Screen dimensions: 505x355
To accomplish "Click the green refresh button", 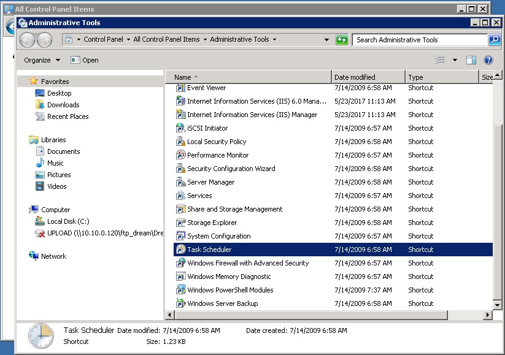I will pyautogui.click(x=342, y=40).
